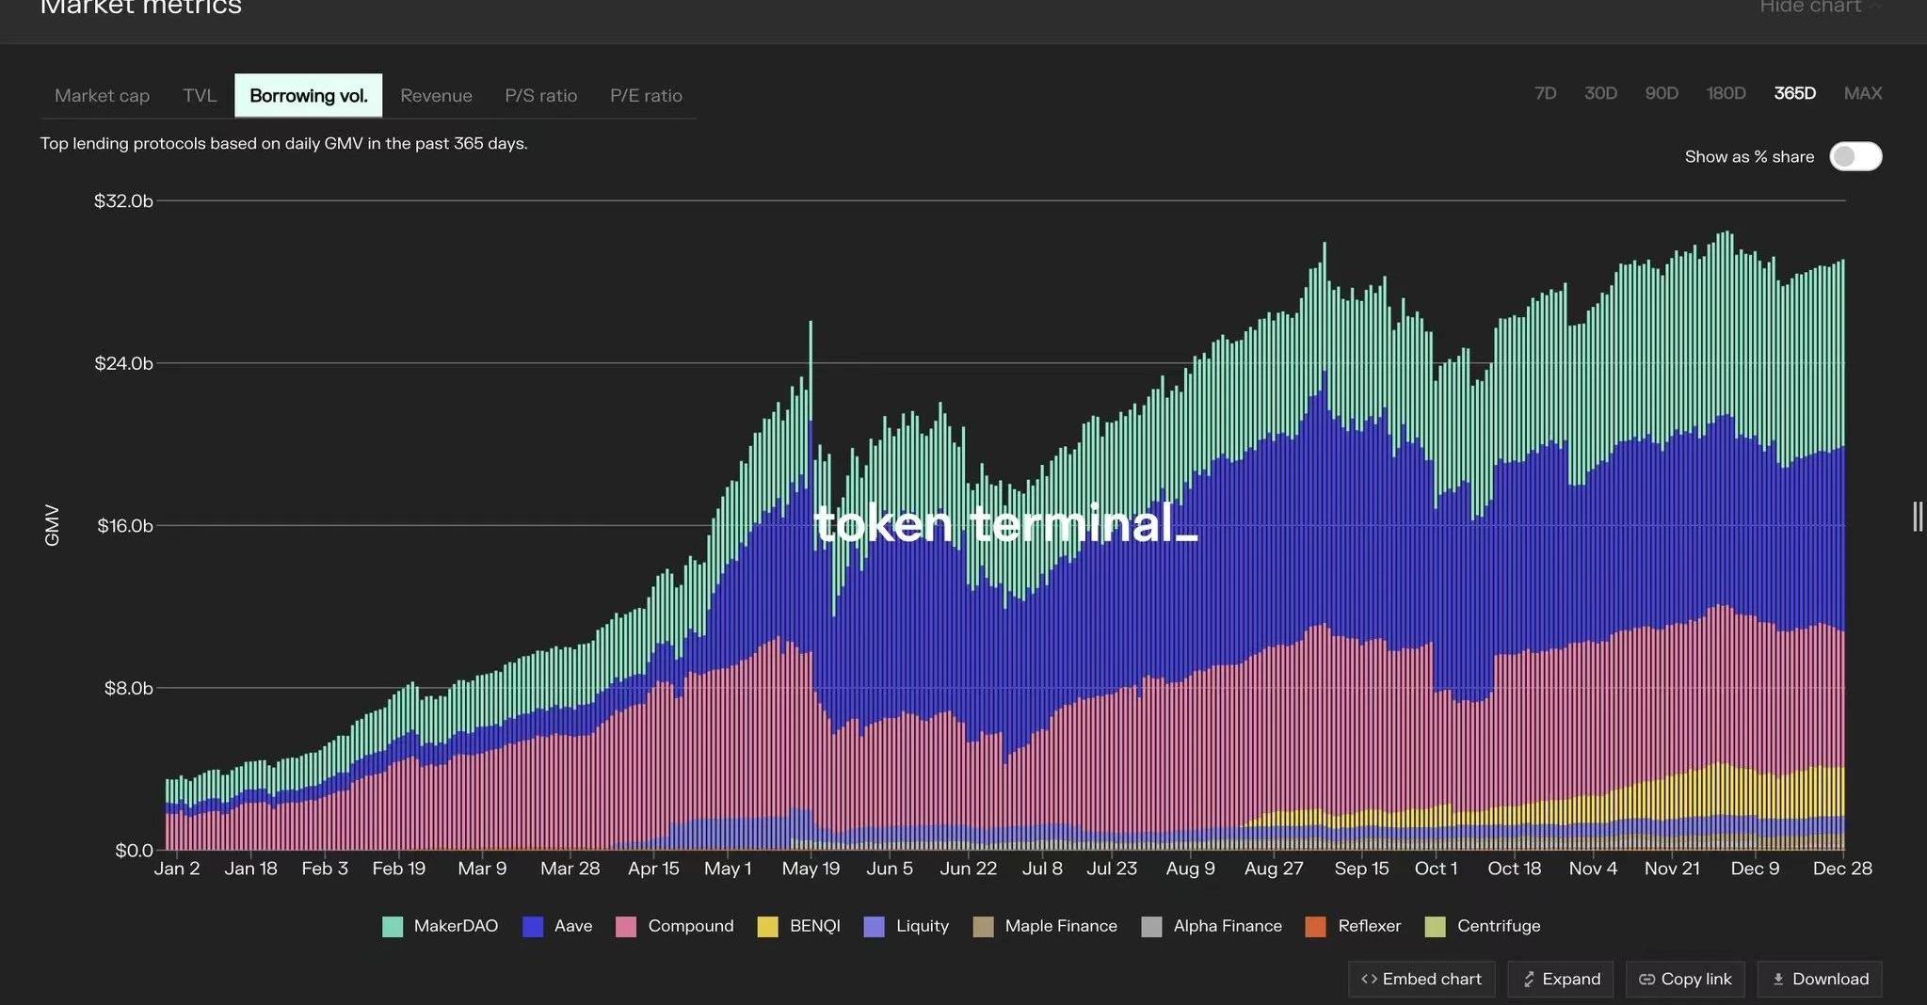Click the side panel drag handle
This screenshot has height=1005, width=1927.
(x=1918, y=517)
